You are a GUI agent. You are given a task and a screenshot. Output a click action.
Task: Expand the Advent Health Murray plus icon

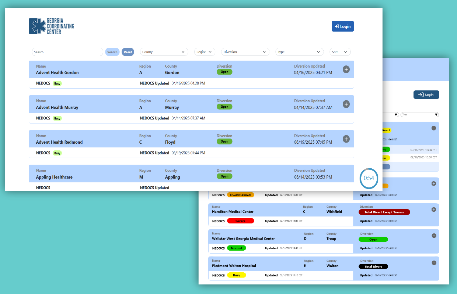pos(346,104)
